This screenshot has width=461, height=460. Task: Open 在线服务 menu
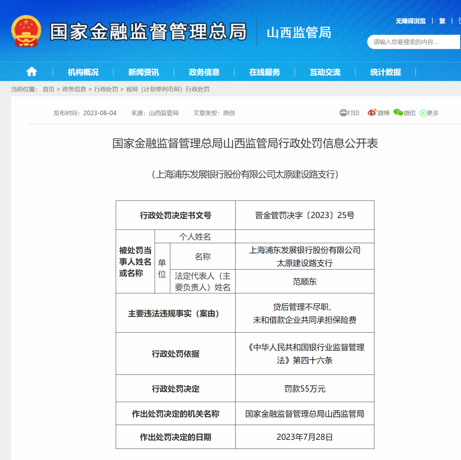(x=265, y=72)
